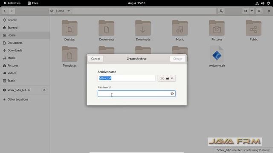
Task: Click the Create button in dialog
Action: pyautogui.click(x=177, y=59)
